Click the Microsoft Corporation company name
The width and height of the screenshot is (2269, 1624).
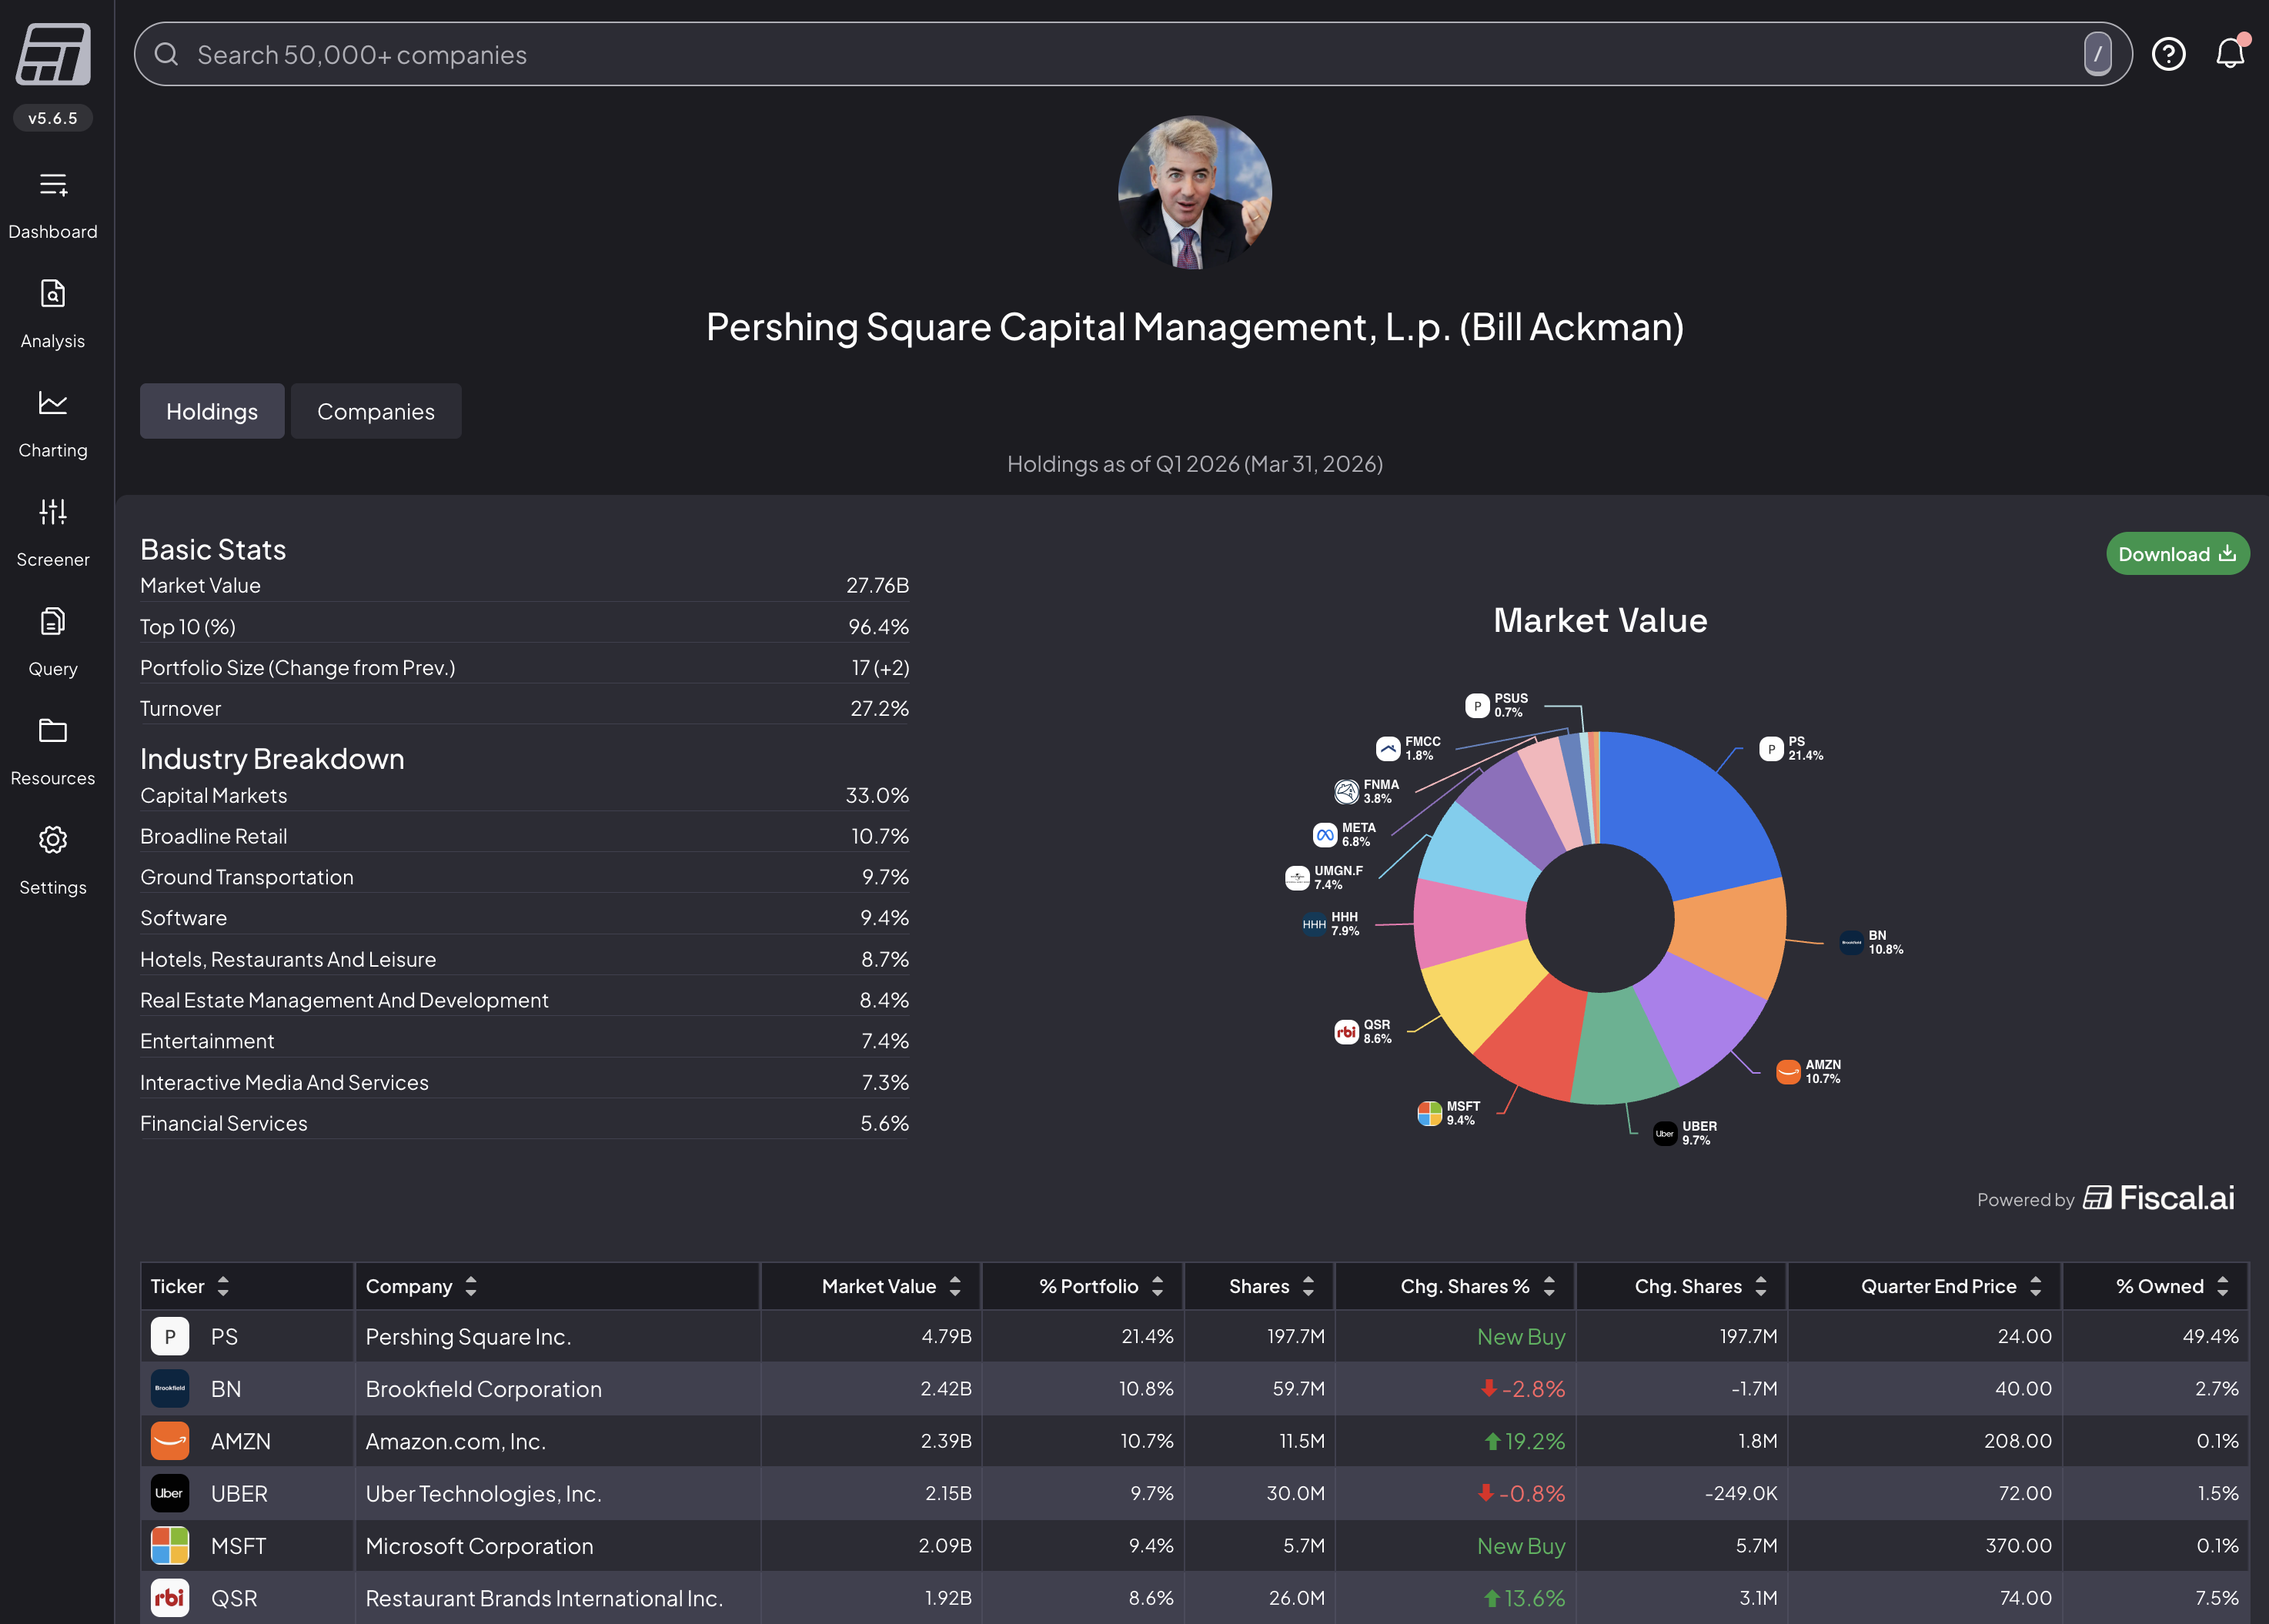(479, 1545)
